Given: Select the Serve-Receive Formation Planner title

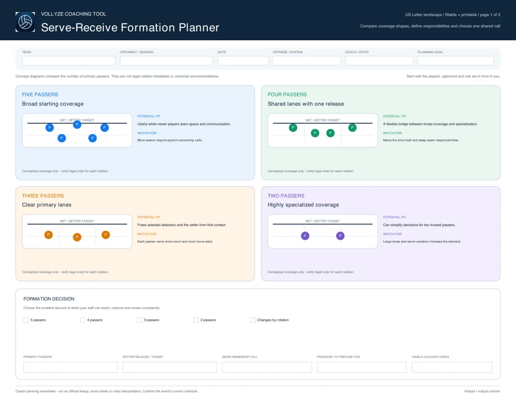Looking at the screenshot, I should coord(130,27).
